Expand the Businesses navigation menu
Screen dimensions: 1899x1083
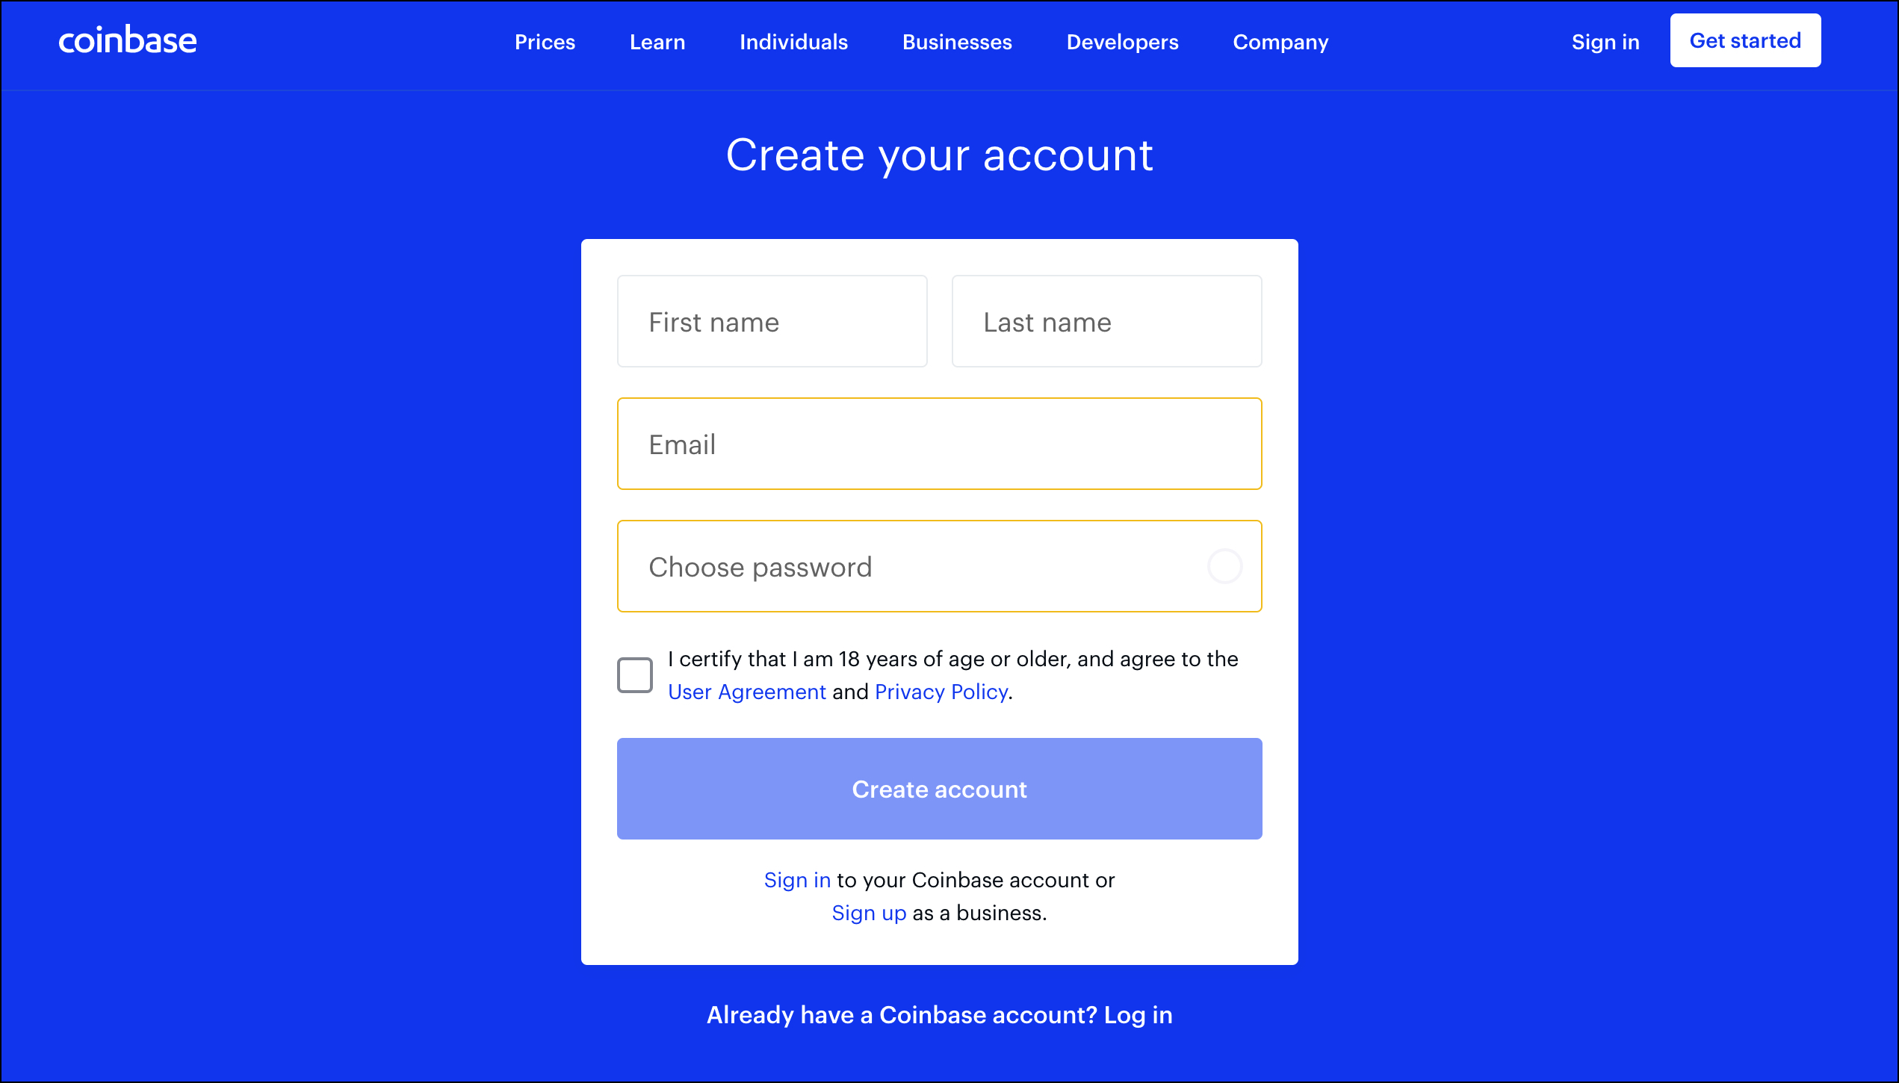[x=957, y=42]
